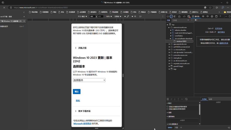The width and height of the screenshot is (231, 130).
Task: Check pause on uncaught exceptions checkbox
Action: (167, 107)
